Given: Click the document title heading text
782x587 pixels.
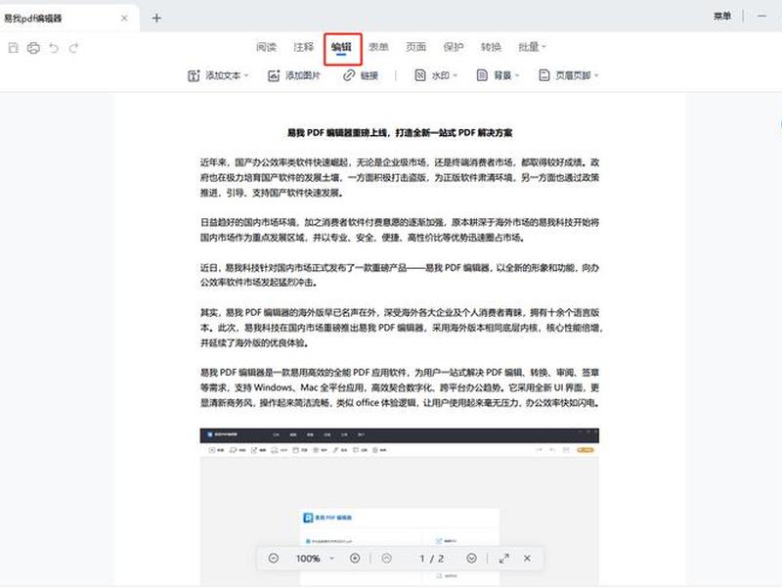Looking at the screenshot, I should (x=400, y=133).
